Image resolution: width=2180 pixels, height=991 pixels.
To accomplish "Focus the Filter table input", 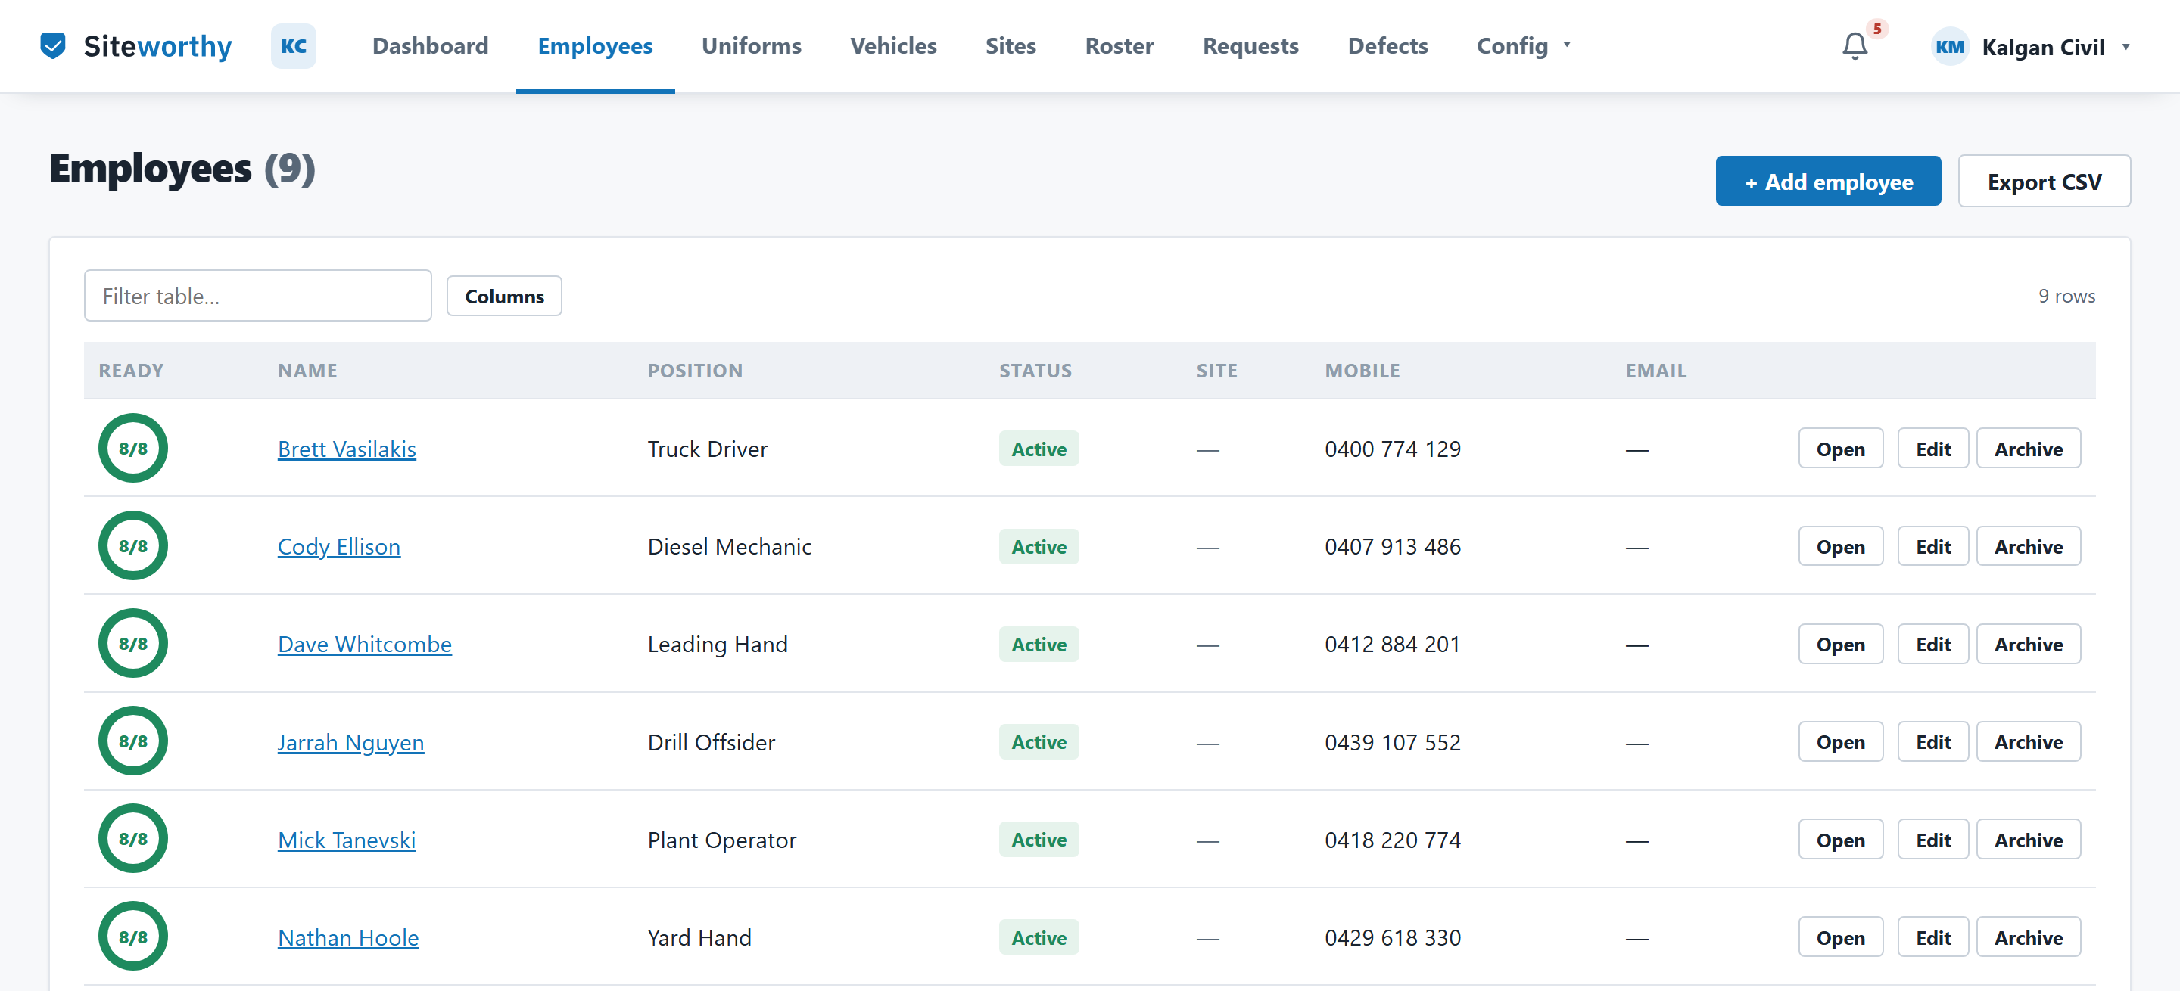I will pos(257,296).
